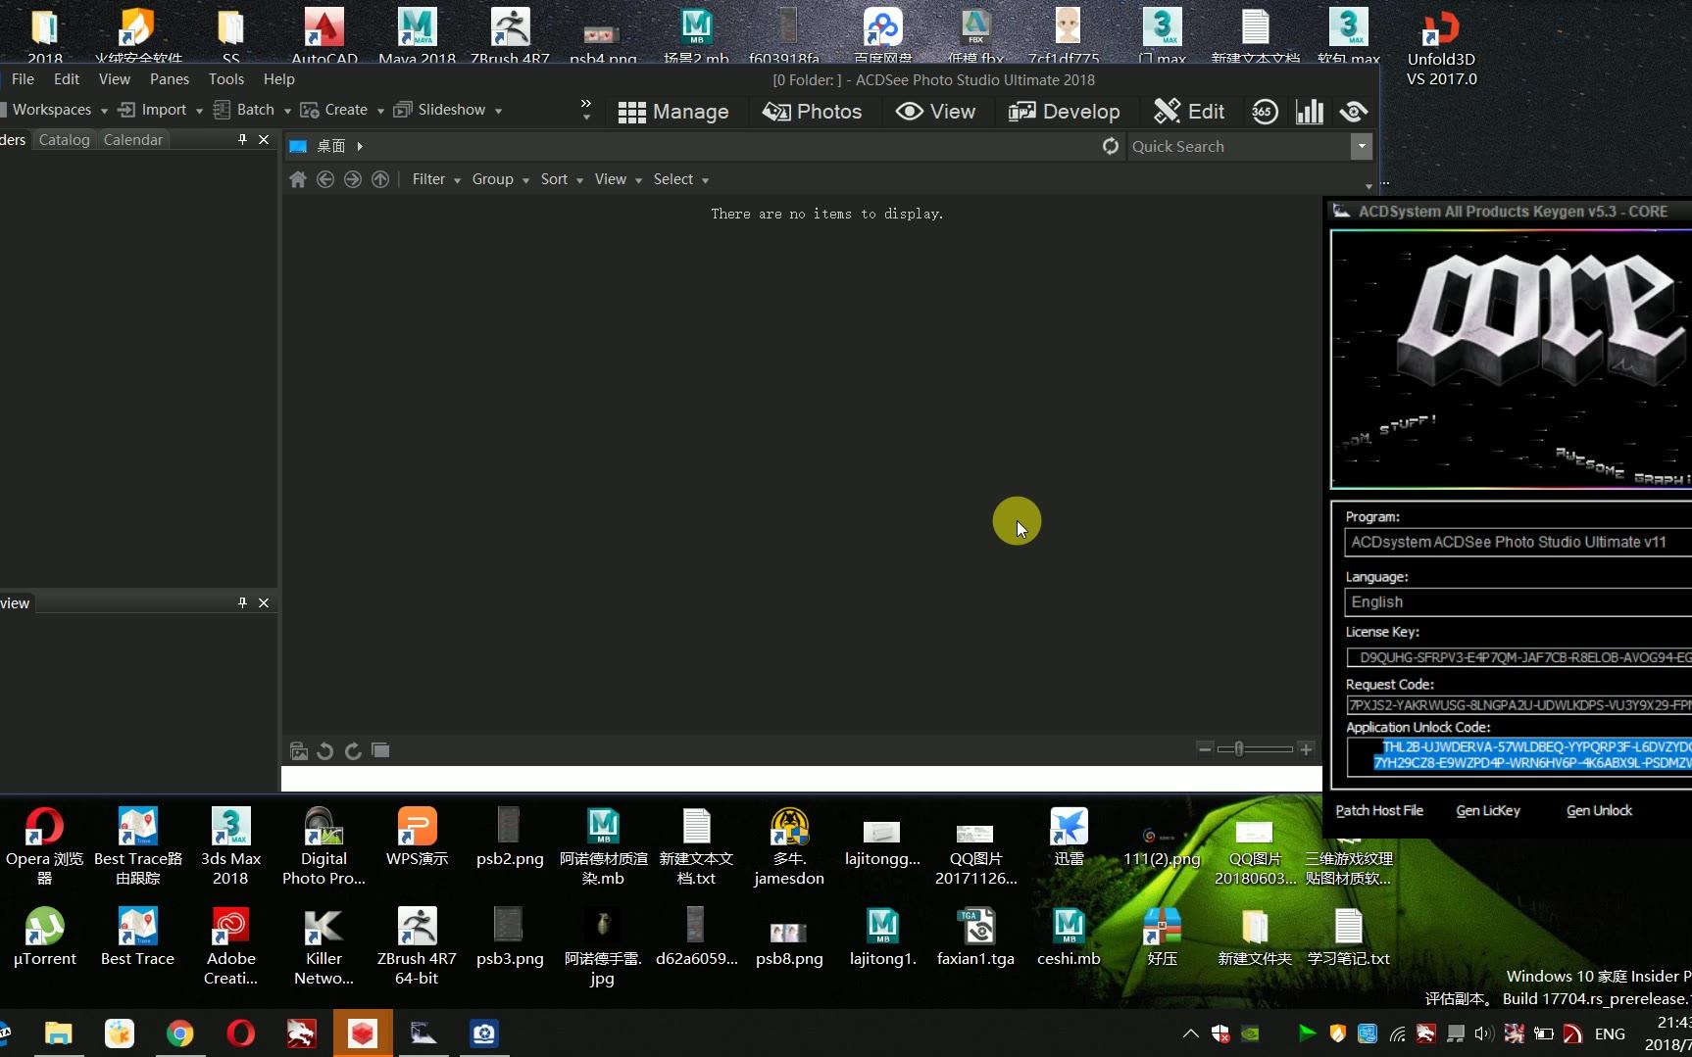Go back with the left arrow icon

[325, 179]
